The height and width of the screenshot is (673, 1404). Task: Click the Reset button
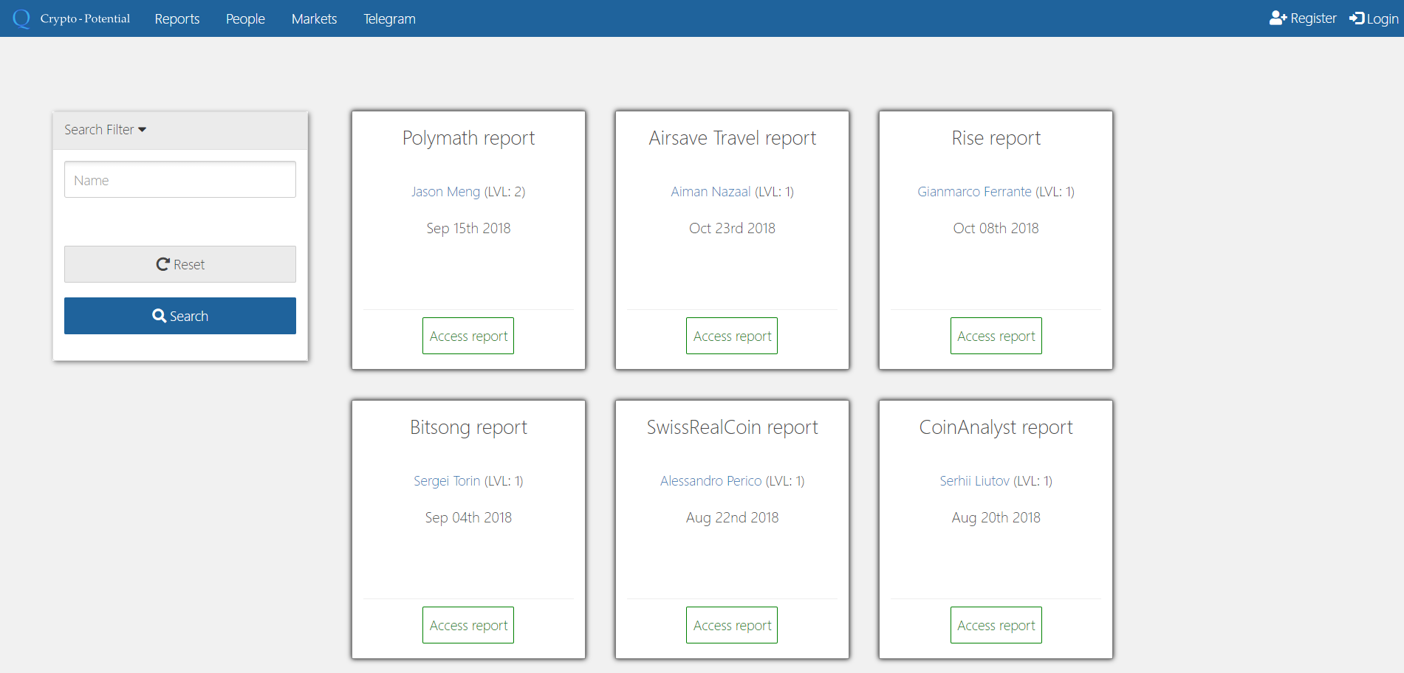tap(180, 264)
